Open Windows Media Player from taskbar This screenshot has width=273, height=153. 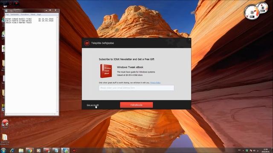38,150
